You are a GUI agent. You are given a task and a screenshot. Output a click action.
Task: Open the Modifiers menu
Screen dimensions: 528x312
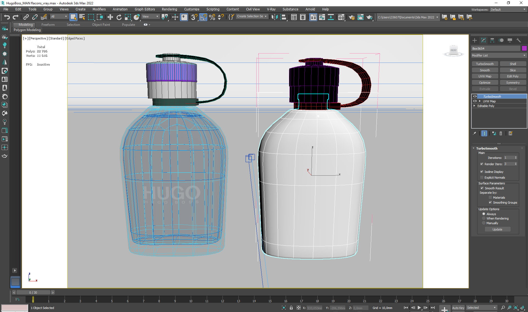(99, 9)
